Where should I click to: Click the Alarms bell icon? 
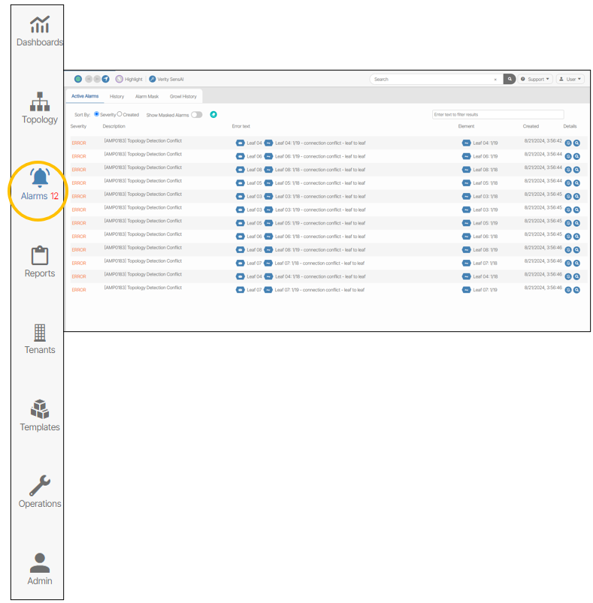point(40,179)
